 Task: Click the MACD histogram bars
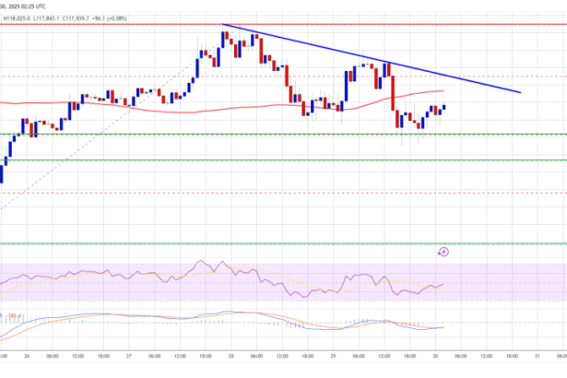tap(293, 324)
